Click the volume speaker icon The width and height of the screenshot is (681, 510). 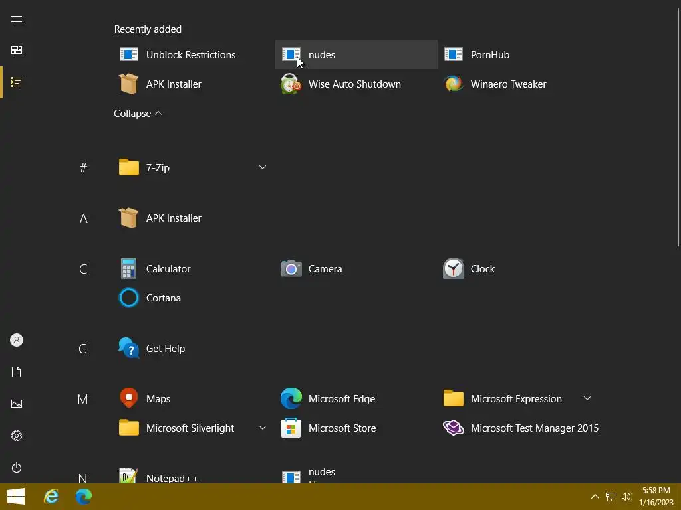coord(626,497)
